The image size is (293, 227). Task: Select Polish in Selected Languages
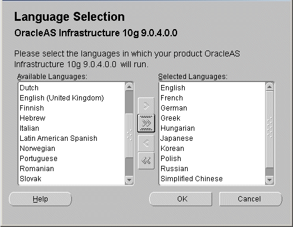click(212, 159)
